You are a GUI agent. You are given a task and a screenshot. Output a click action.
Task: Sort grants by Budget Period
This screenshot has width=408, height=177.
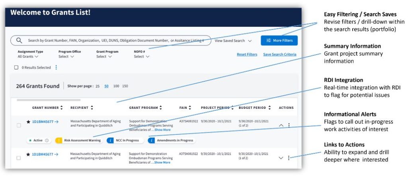269,108
